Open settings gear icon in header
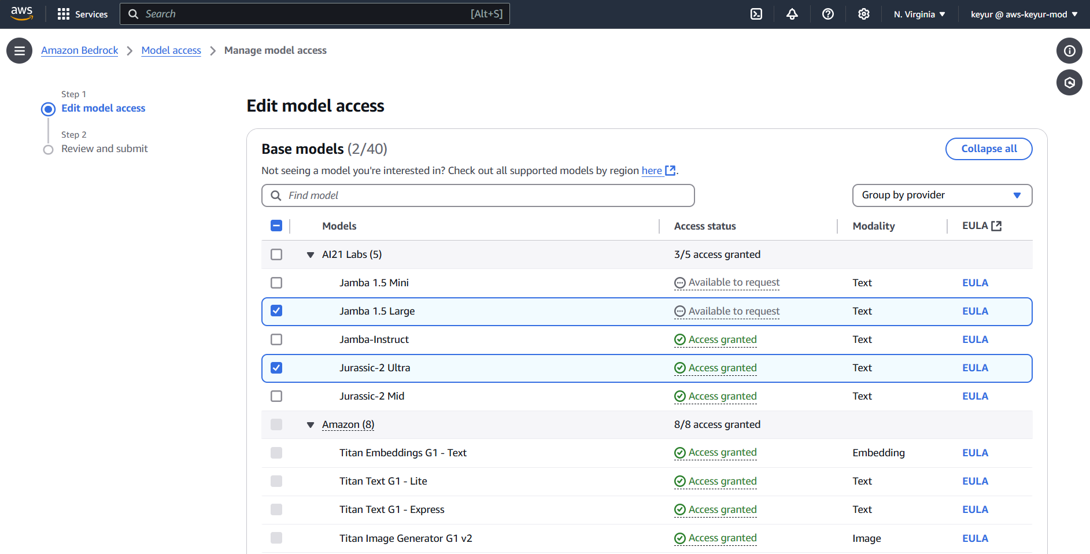1090x554 pixels. [x=864, y=14]
